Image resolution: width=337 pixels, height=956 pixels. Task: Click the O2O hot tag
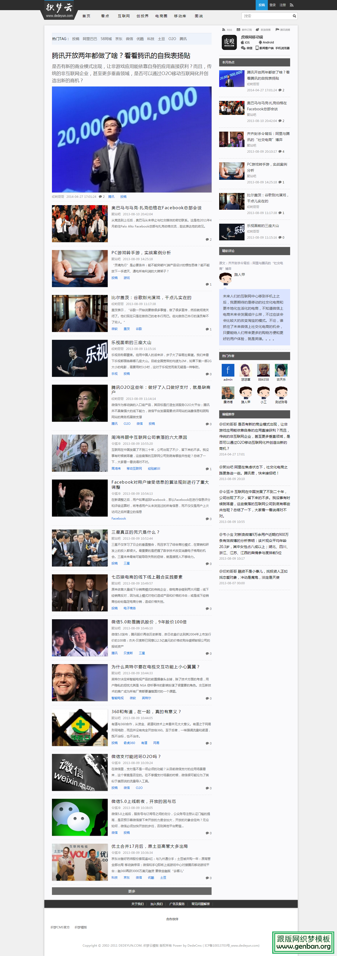(x=172, y=39)
